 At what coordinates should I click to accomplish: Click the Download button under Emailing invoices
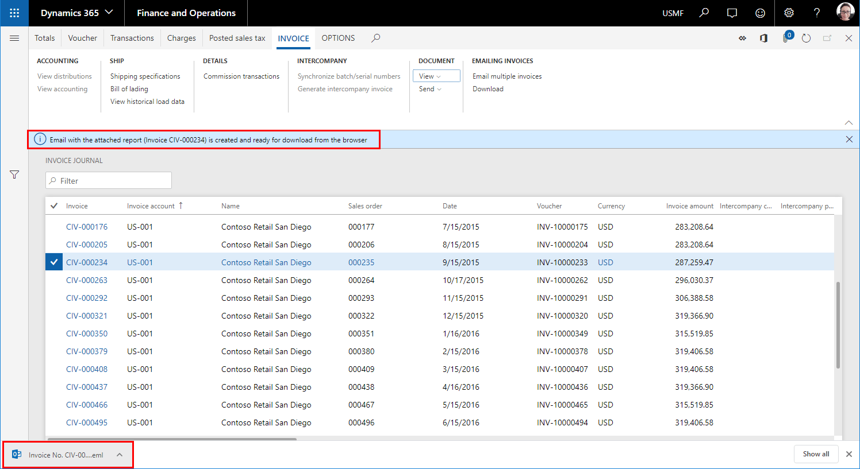click(488, 89)
